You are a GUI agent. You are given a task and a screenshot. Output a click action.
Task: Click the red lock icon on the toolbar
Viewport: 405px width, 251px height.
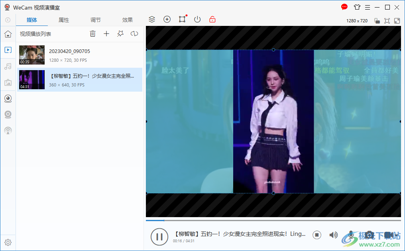pyautogui.click(x=212, y=19)
